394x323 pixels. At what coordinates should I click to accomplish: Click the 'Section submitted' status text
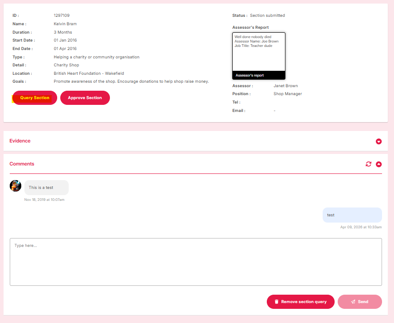[x=267, y=15]
